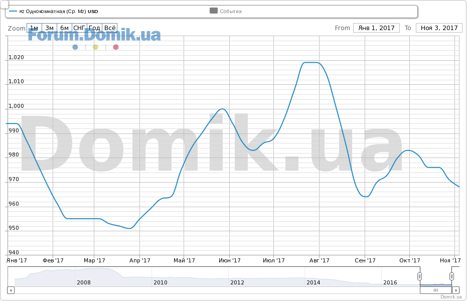Image resolution: width=467 pixels, height=301 pixels.
Task: Grab the navigator's left range handle
Action: (420, 276)
